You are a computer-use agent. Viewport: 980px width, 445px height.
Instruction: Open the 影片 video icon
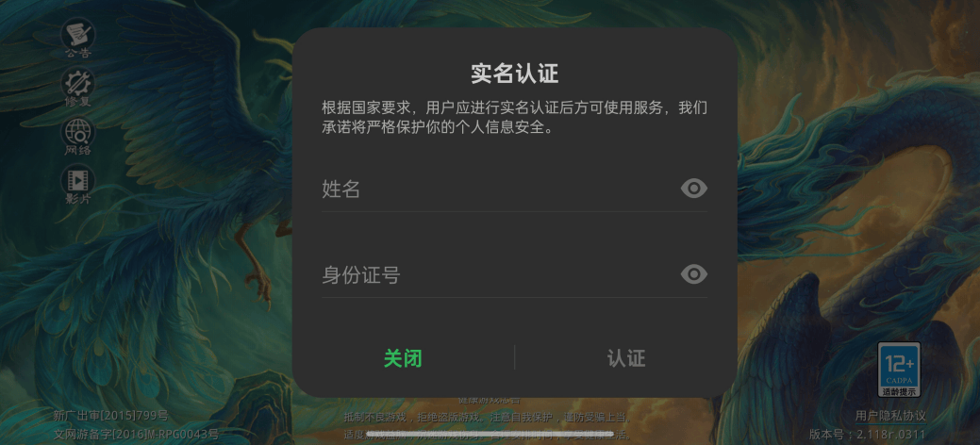pyautogui.click(x=78, y=185)
